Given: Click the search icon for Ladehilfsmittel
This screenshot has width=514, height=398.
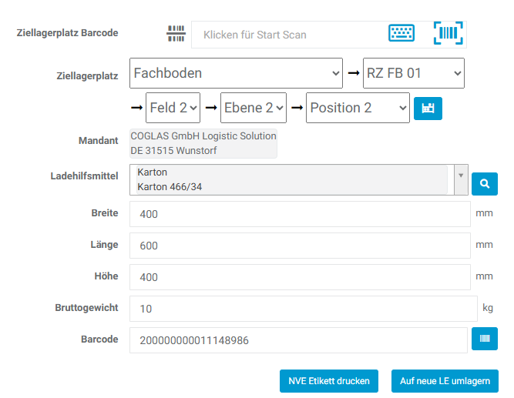Looking at the screenshot, I should coord(485,184).
